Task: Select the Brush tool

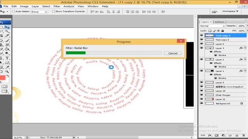Action: tap(7, 41)
